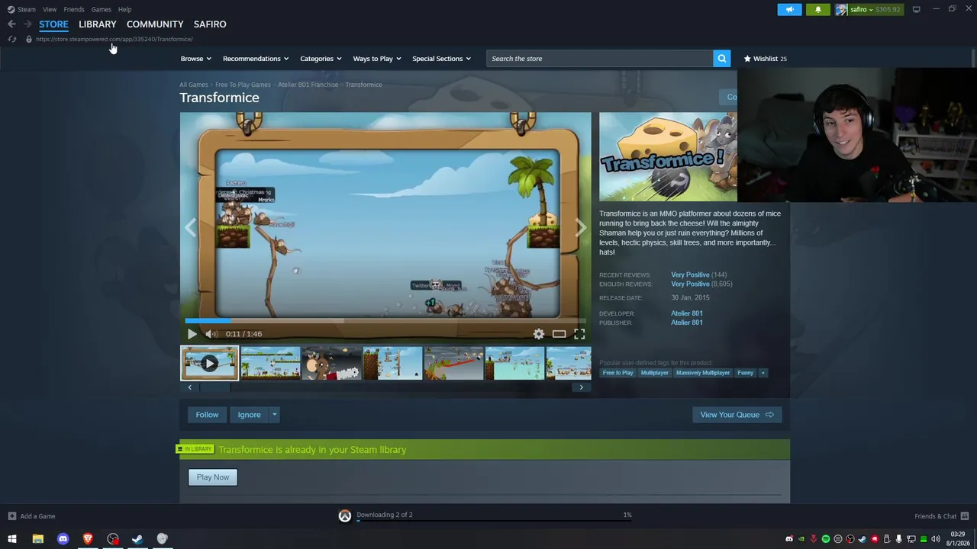977x549 pixels.
Task: Open Brave browser from the taskbar
Action: tap(88, 539)
